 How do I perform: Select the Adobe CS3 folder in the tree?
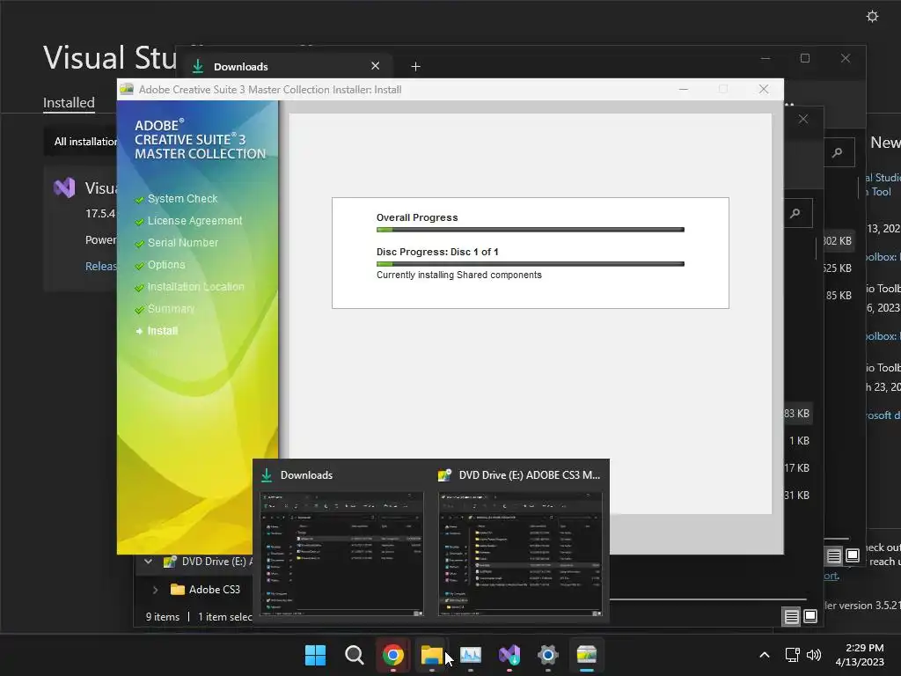click(215, 589)
